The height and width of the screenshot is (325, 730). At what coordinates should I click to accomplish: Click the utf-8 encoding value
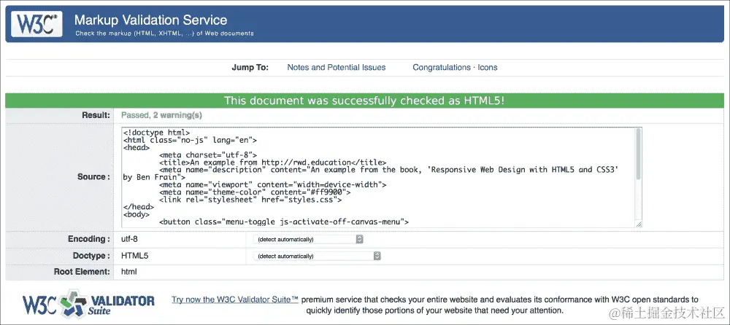(x=129, y=239)
